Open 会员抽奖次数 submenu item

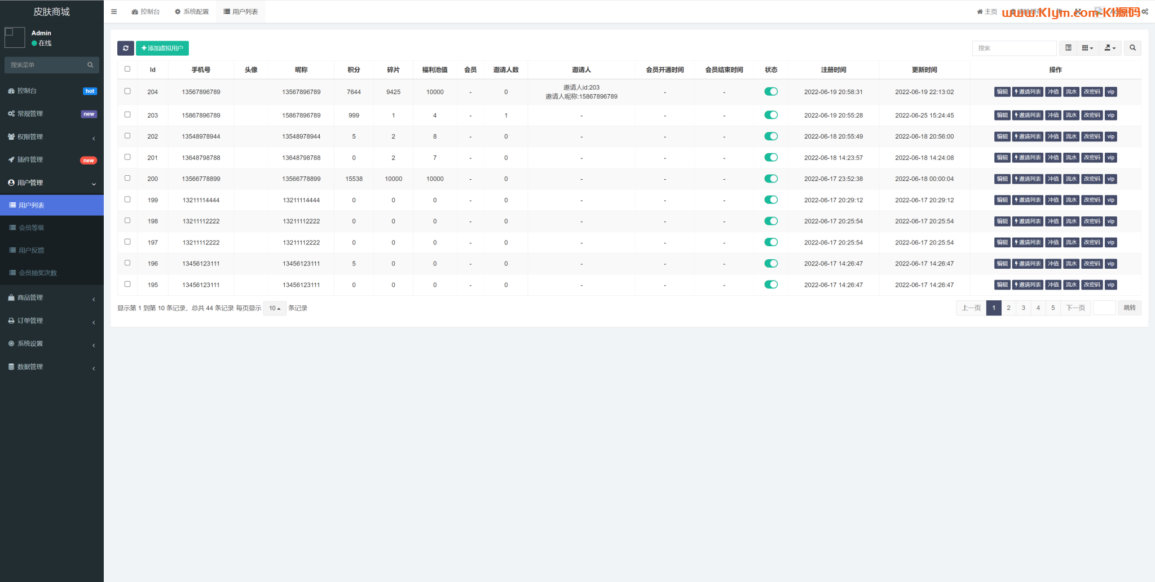52,273
